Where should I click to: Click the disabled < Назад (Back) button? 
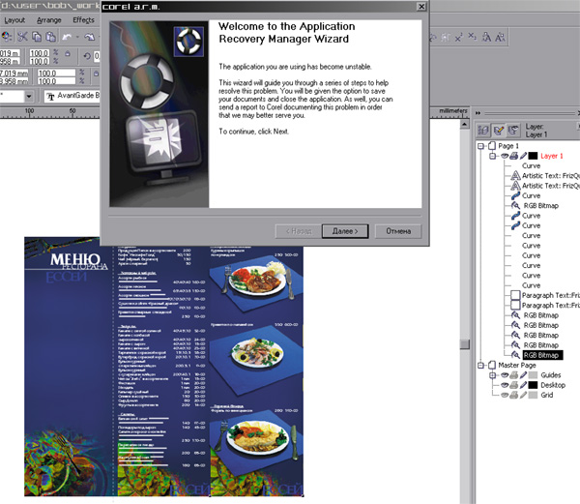(299, 231)
